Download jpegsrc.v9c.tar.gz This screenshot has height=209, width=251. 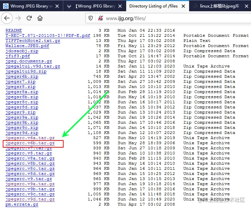(x=30, y=194)
